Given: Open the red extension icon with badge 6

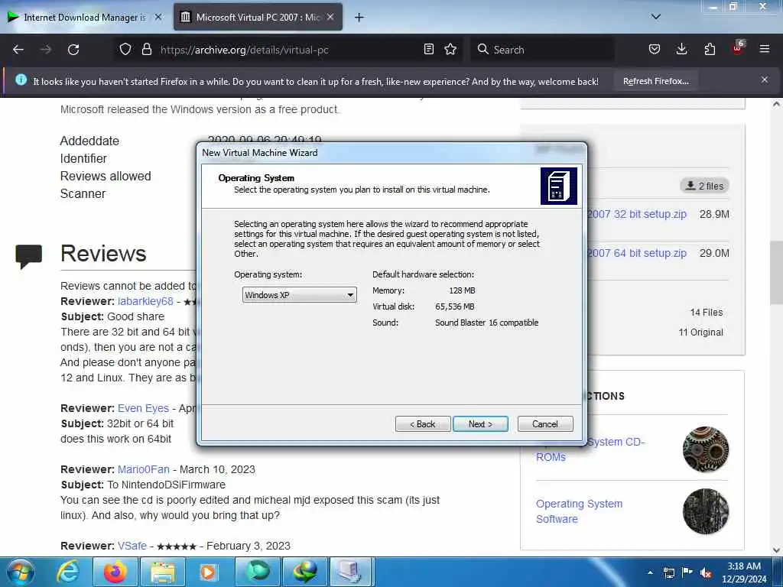Looking at the screenshot, I should point(738,48).
